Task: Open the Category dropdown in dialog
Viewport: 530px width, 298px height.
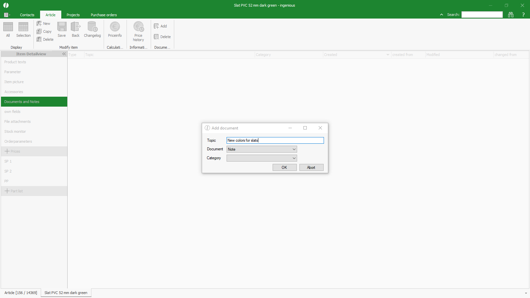Action: [262, 158]
